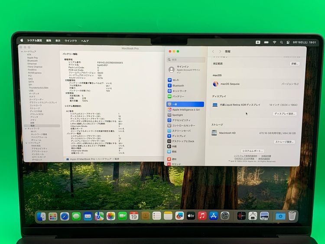Open Reminders from the Dock
Viewport: 325px width, 244px height.
point(156,216)
